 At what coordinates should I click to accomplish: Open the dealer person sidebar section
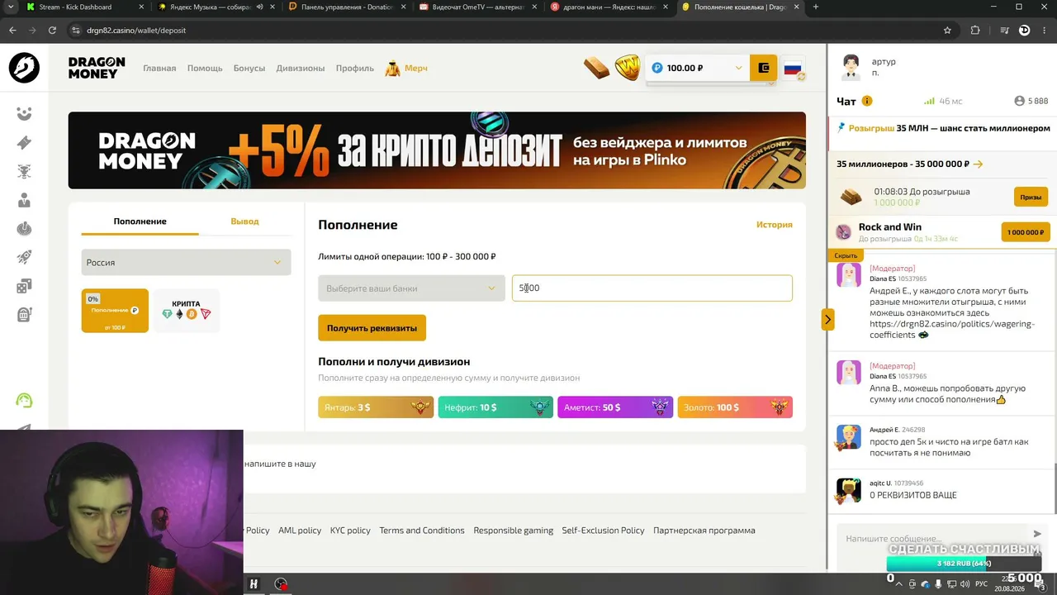[x=24, y=200]
